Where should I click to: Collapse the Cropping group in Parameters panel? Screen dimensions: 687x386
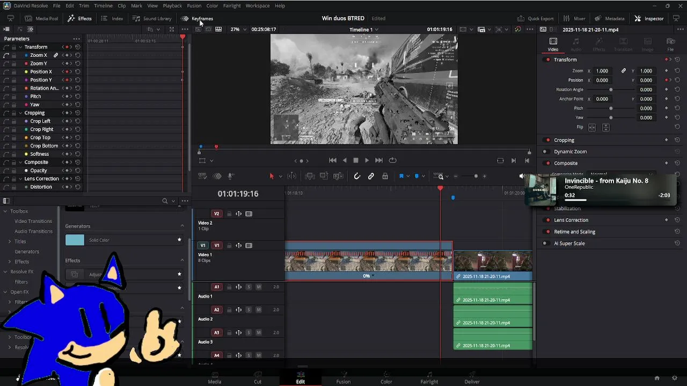(x=20, y=113)
